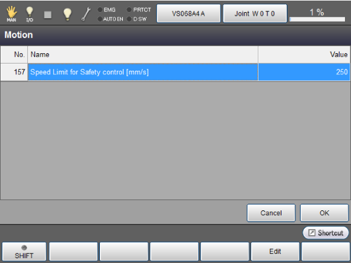The image size is (351, 263).
Task: Click the PRTCT indicator light
Action: (x=129, y=10)
